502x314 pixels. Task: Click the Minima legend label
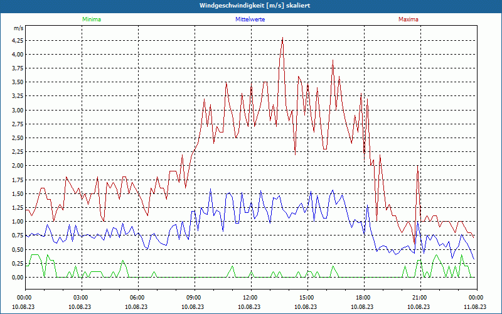click(92, 19)
